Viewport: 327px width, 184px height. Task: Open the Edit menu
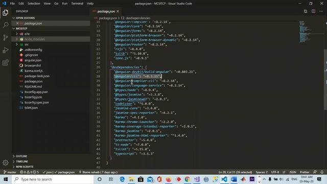(21, 4)
